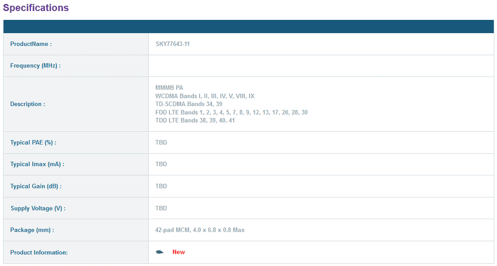497x266 pixels.
Task: Select the 'Package (mm) :' label
Action: pyautogui.click(x=32, y=230)
